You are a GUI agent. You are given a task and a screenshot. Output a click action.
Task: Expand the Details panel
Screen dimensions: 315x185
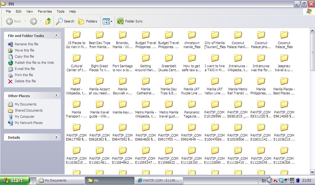tap(57, 137)
